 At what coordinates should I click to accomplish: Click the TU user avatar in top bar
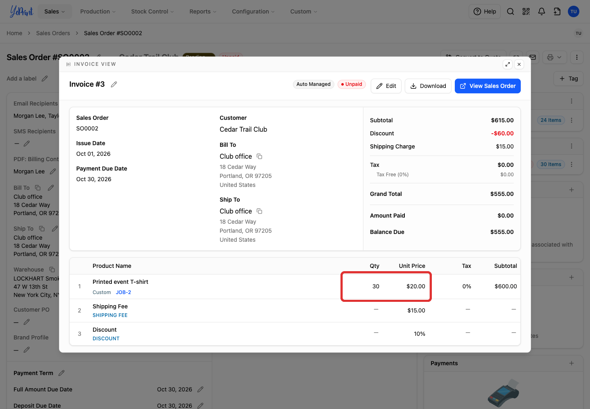point(574,11)
